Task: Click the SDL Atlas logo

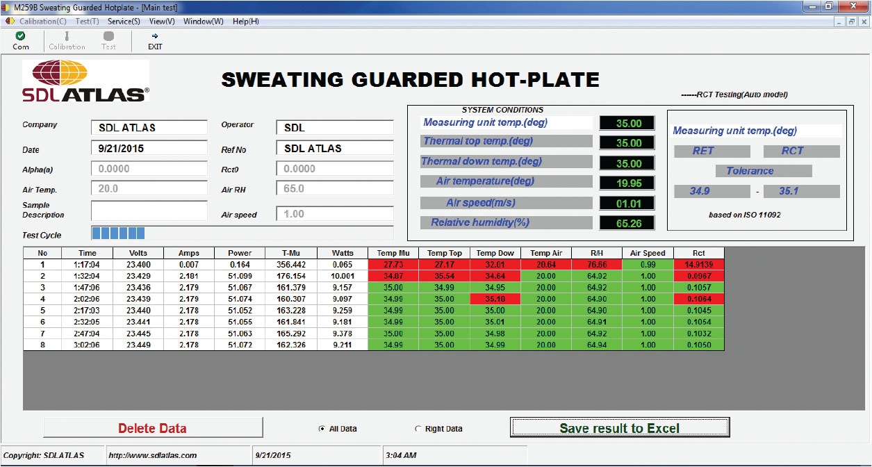Action: tap(86, 81)
